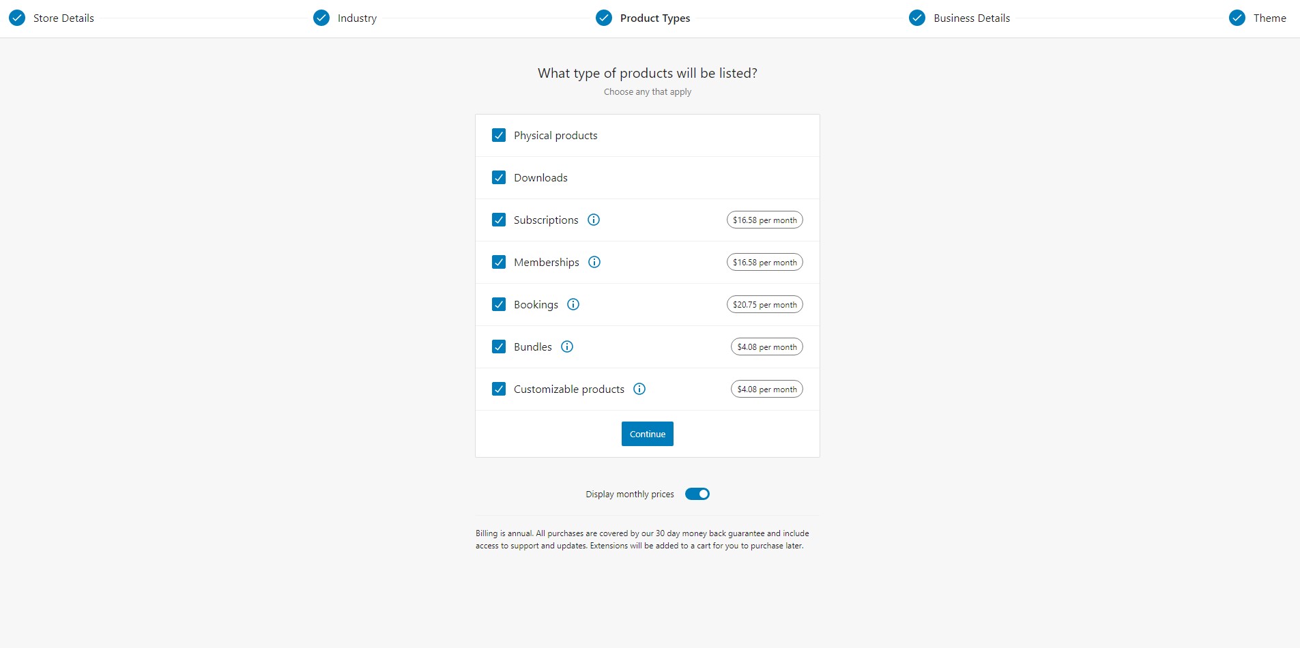
Task: Open the Memberships info tooltip
Action: click(x=594, y=262)
